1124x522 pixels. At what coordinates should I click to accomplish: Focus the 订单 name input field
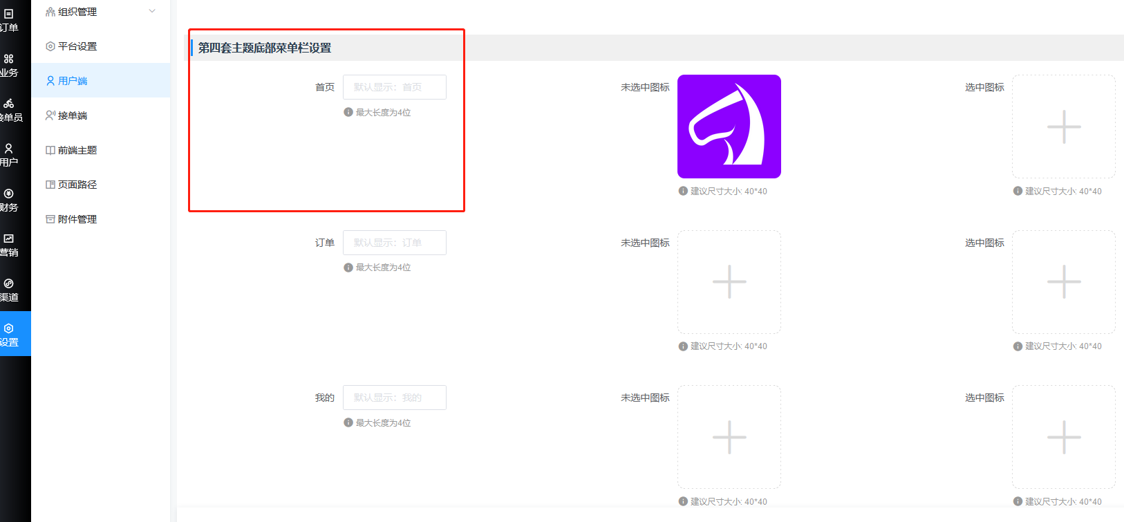point(394,243)
